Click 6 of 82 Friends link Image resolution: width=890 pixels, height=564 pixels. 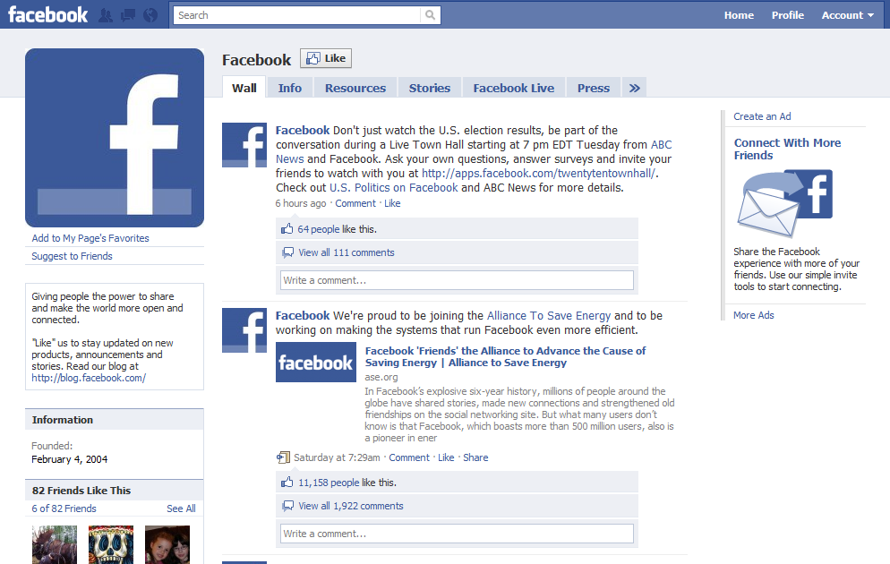[64, 508]
